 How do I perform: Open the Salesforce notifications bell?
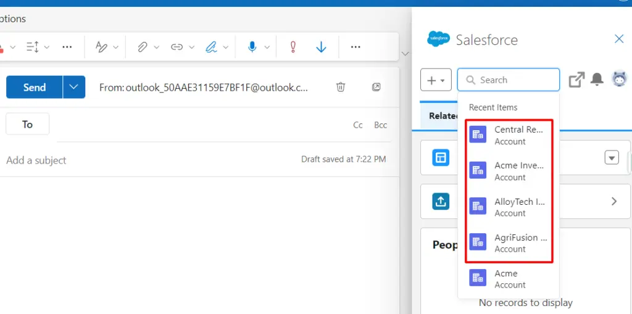click(597, 80)
